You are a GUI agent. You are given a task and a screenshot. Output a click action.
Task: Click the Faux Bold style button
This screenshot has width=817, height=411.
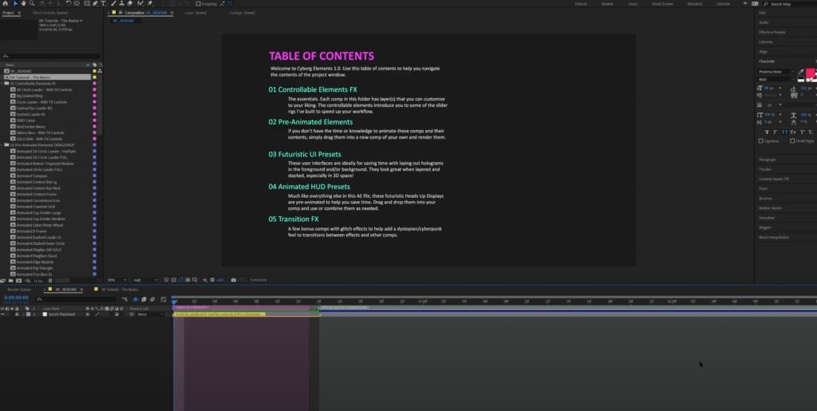pyautogui.click(x=767, y=132)
